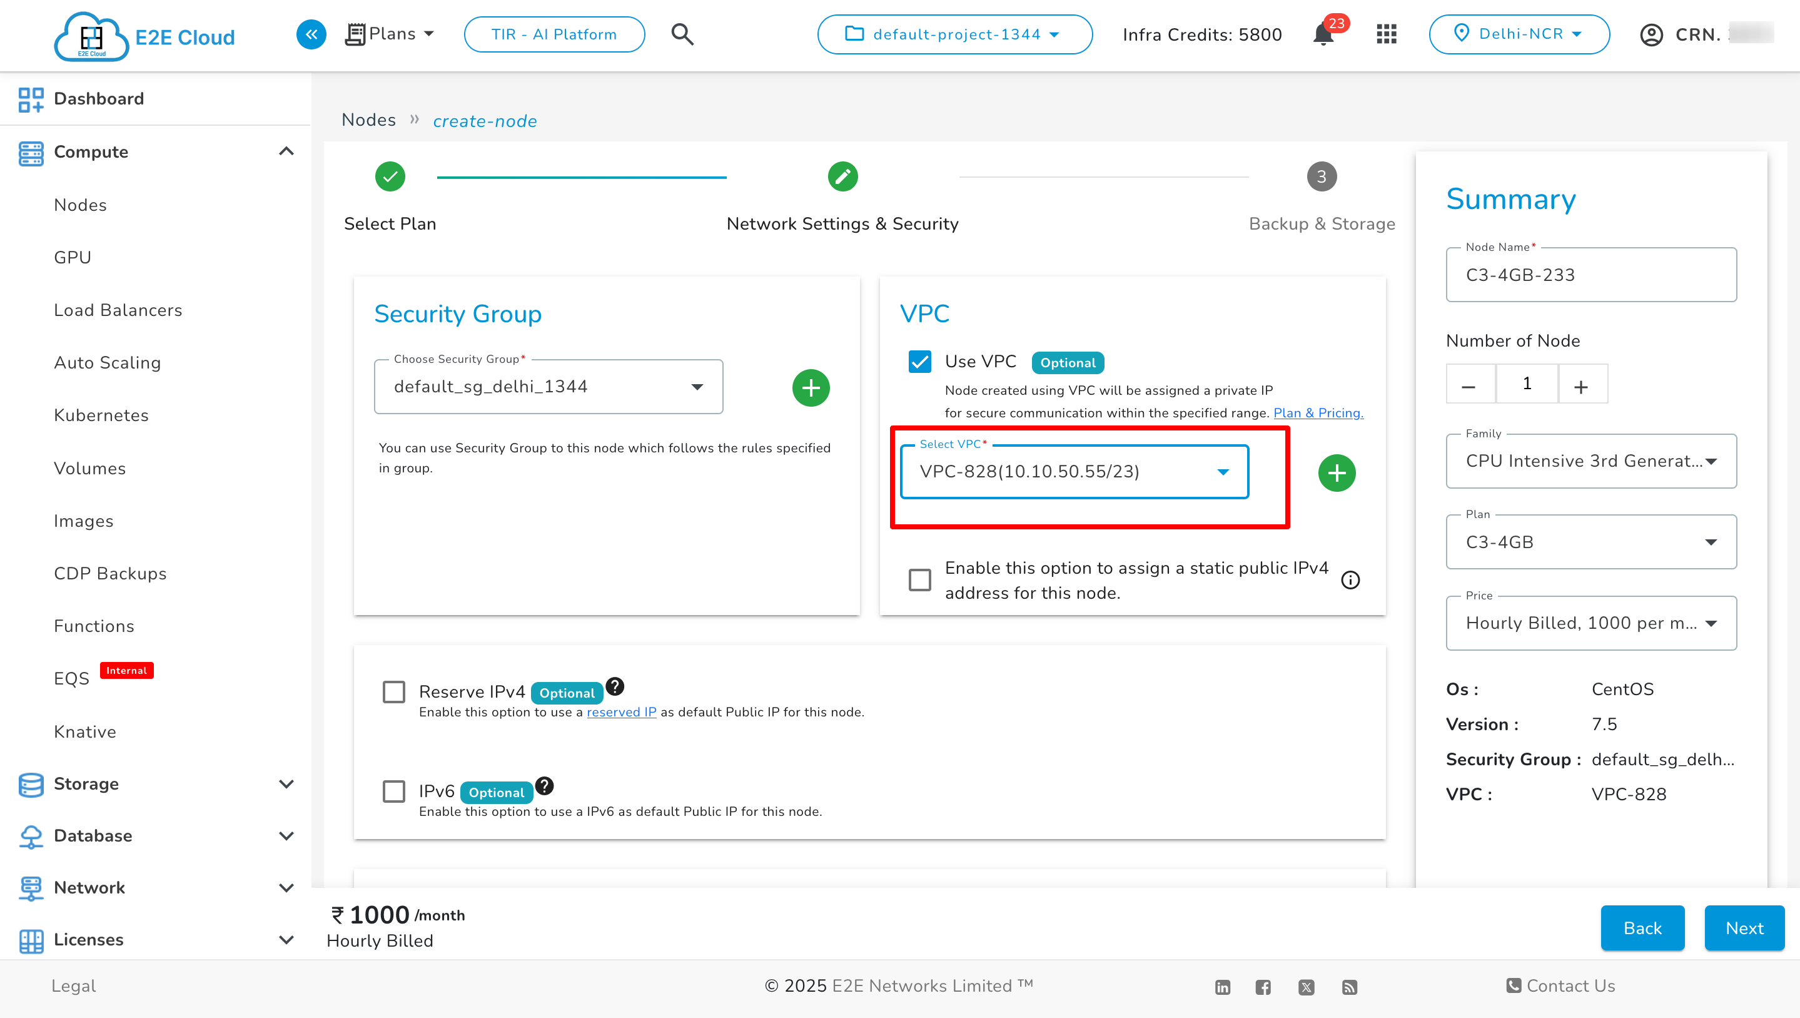
Task: Follow the reserved IP link
Action: coord(621,712)
